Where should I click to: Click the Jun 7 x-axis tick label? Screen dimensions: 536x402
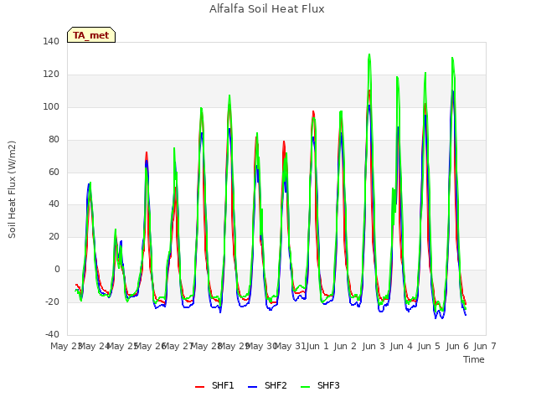click(485, 346)
